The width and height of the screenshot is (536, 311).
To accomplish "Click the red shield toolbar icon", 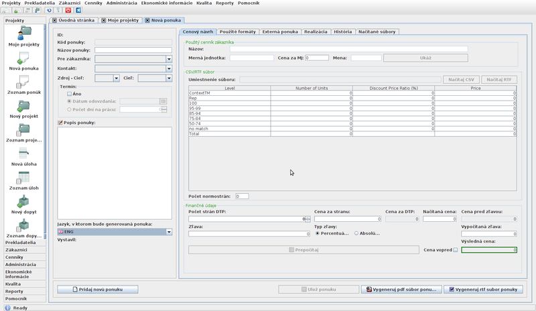I will tap(68, 10).
